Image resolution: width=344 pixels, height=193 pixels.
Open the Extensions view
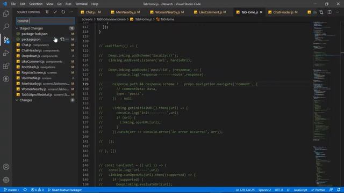(6, 66)
